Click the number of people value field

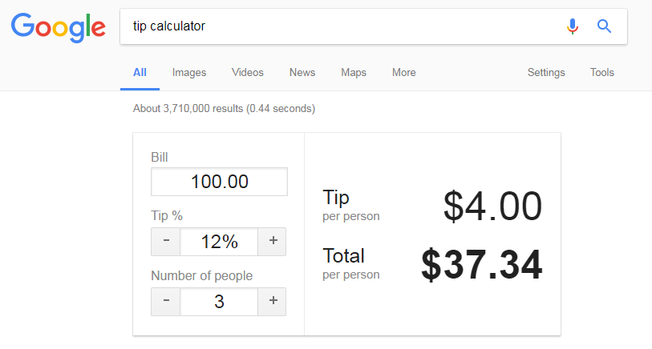[219, 301]
